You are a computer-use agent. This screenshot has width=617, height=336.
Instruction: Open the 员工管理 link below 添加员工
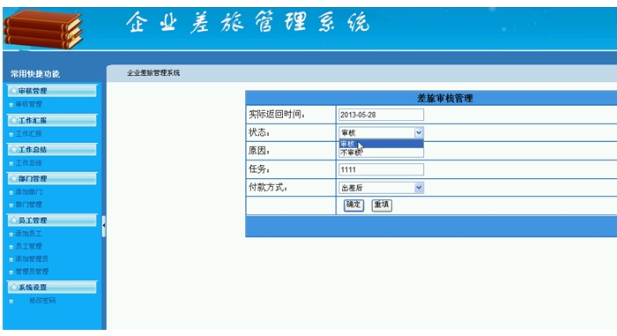point(29,246)
